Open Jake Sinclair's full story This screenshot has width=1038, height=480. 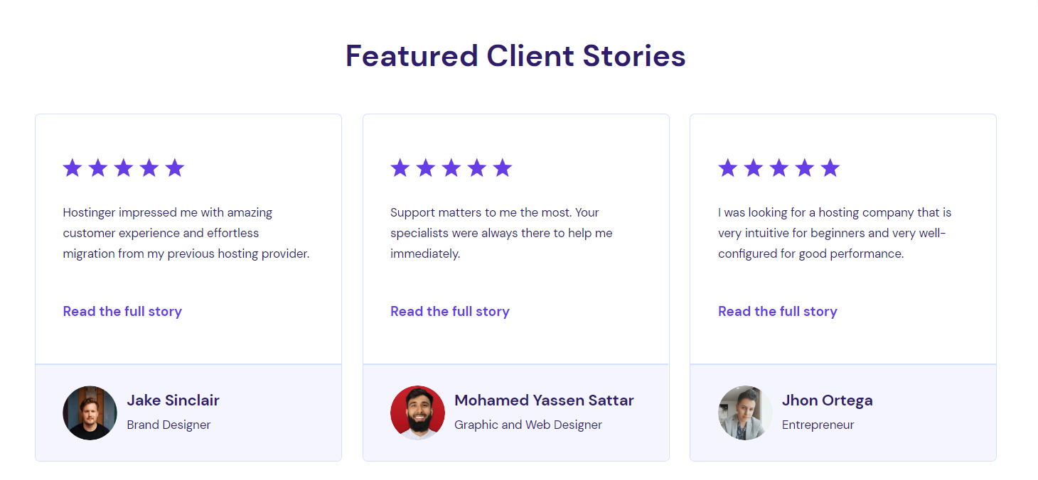(x=122, y=311)
